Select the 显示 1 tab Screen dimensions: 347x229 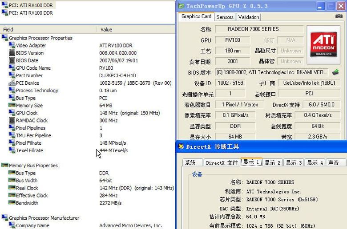(251, 162)
